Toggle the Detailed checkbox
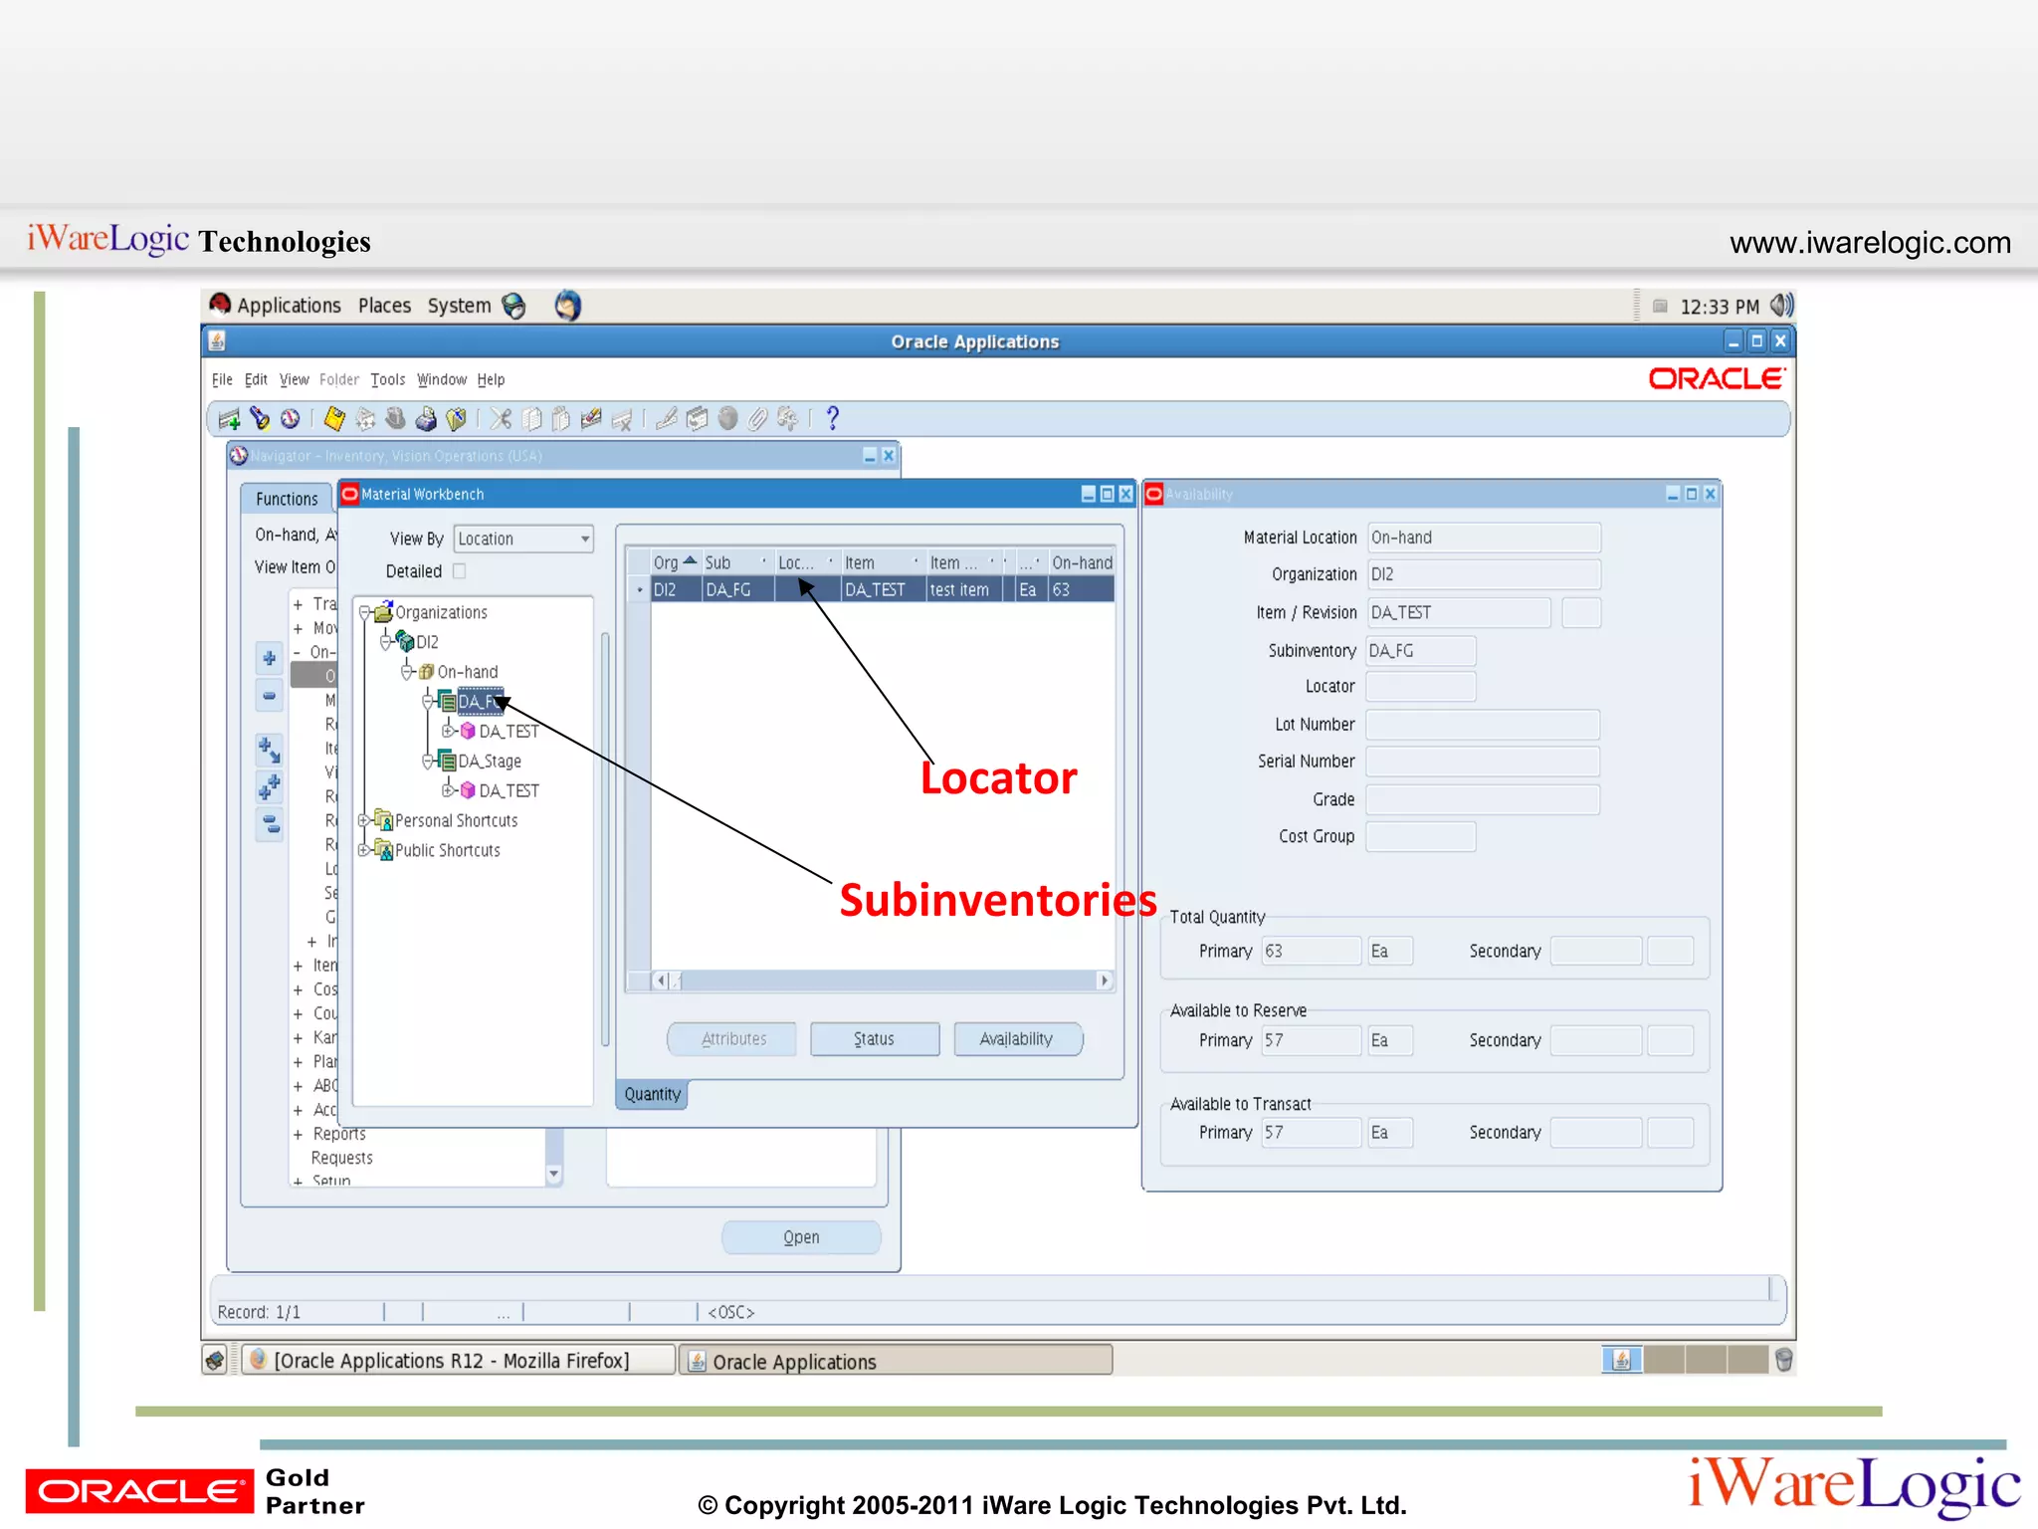Image resolution: width=2038 pixels, height=1529 pixels. (459, 570)
